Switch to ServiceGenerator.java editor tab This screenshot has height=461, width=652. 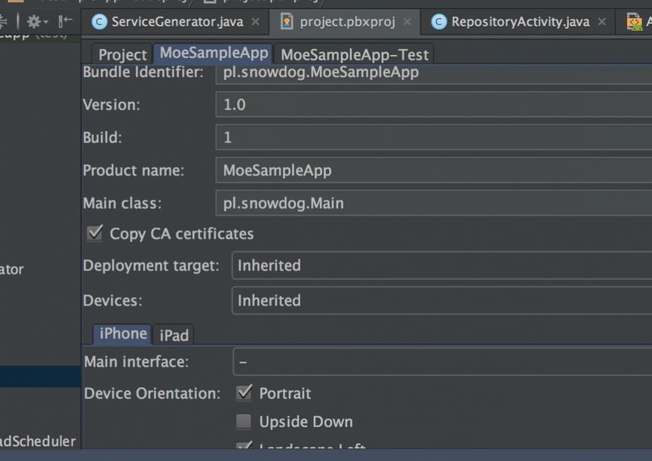pos(177,22)
